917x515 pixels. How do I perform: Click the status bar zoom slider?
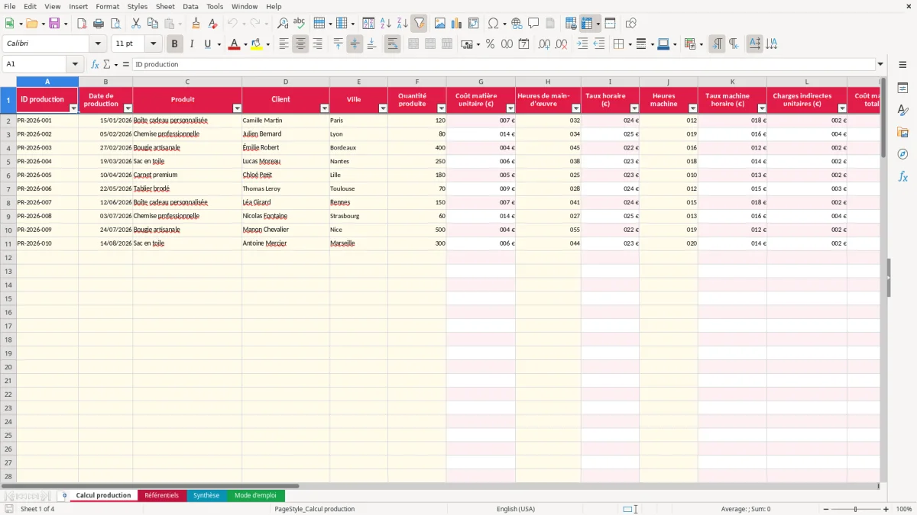(x=855, y=509)
